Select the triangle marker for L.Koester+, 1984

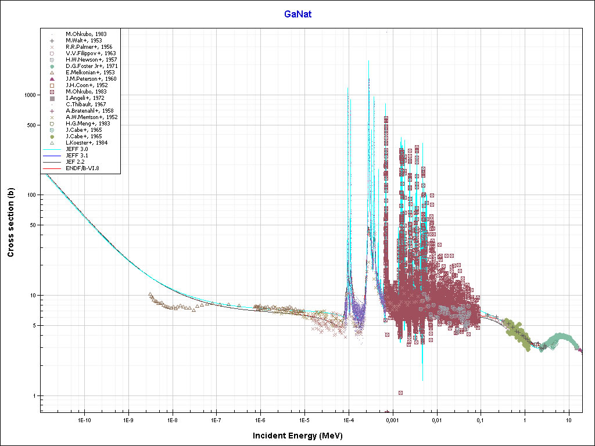point(52,142)
